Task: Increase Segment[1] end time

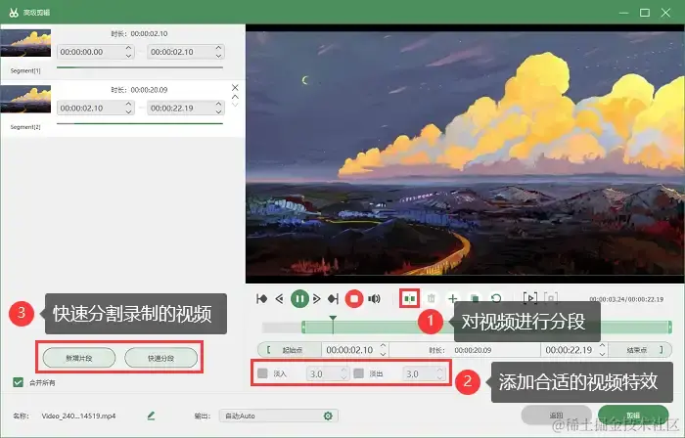Action: tap(218, 48)
